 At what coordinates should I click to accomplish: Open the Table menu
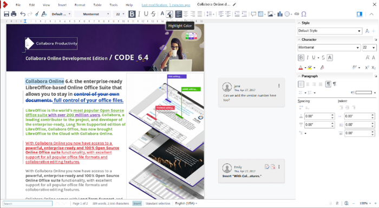click(x=97, y=5)
